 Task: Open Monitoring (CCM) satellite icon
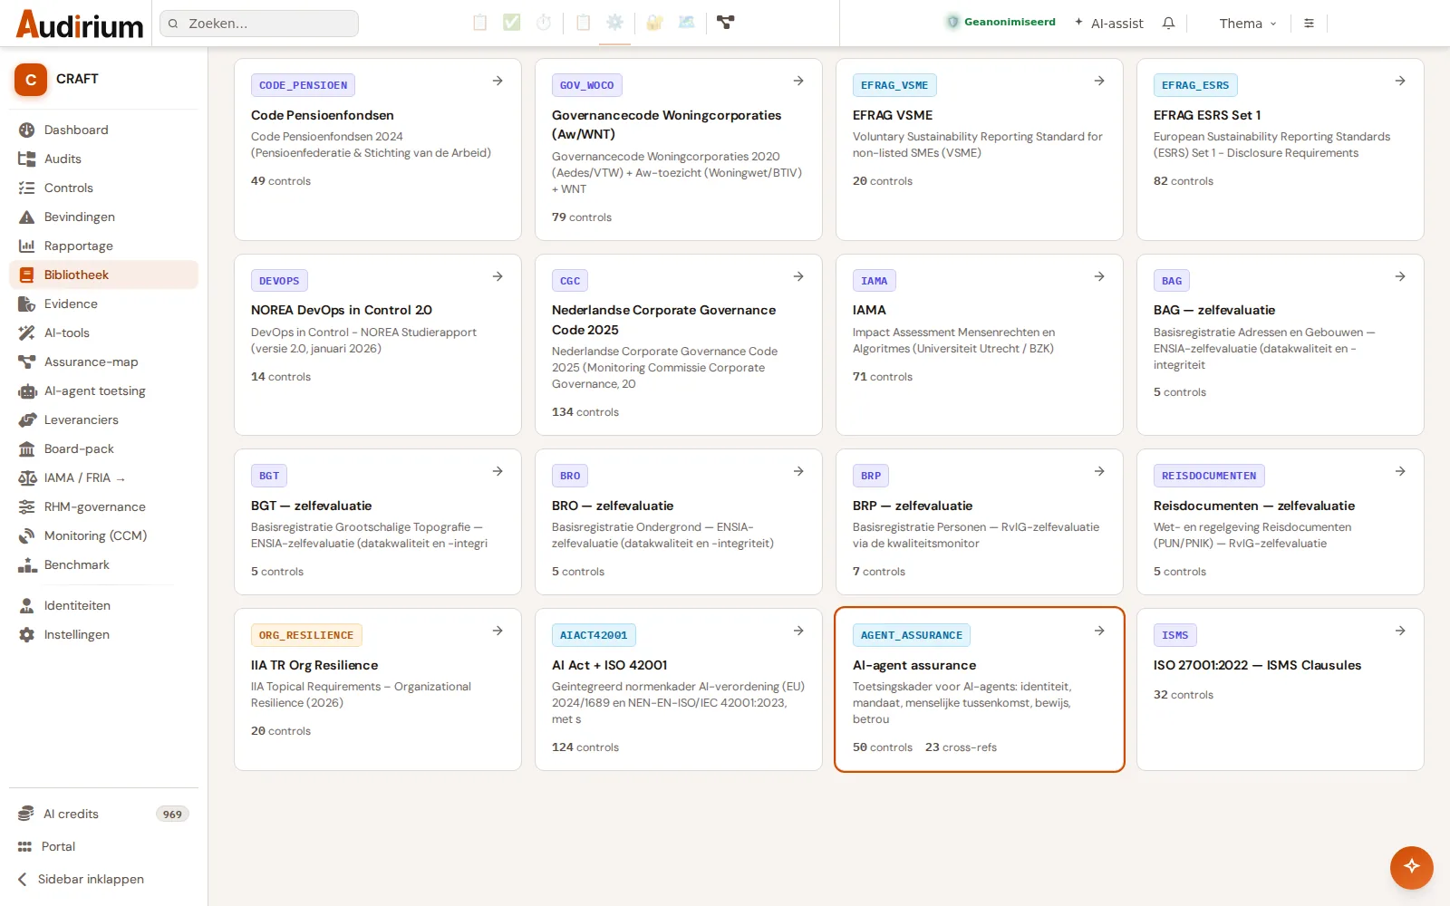pos(26,535)
